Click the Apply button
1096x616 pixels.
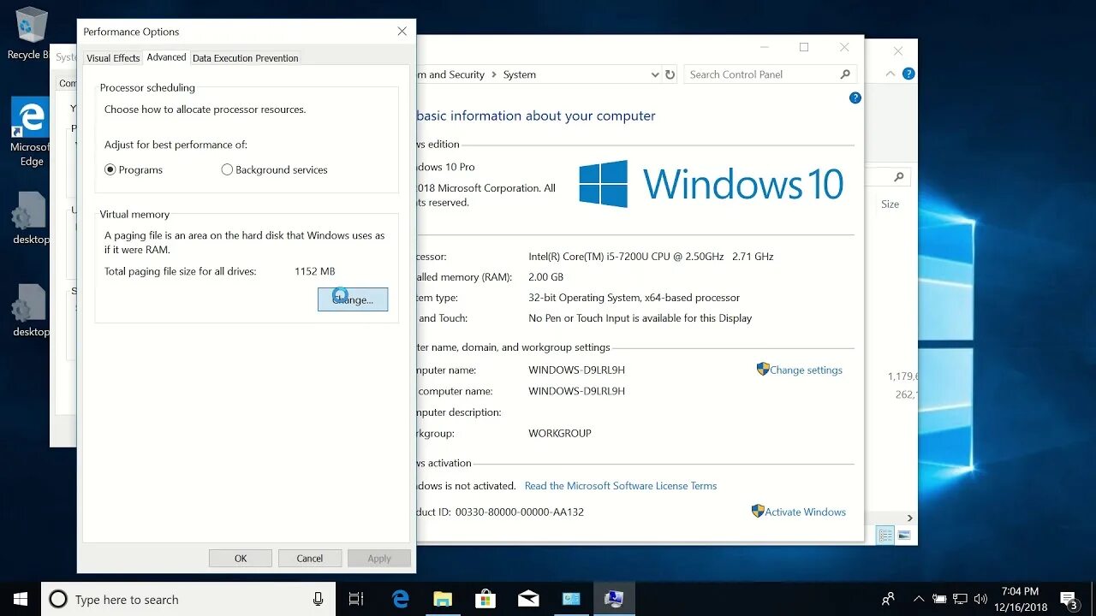[379, 558]
